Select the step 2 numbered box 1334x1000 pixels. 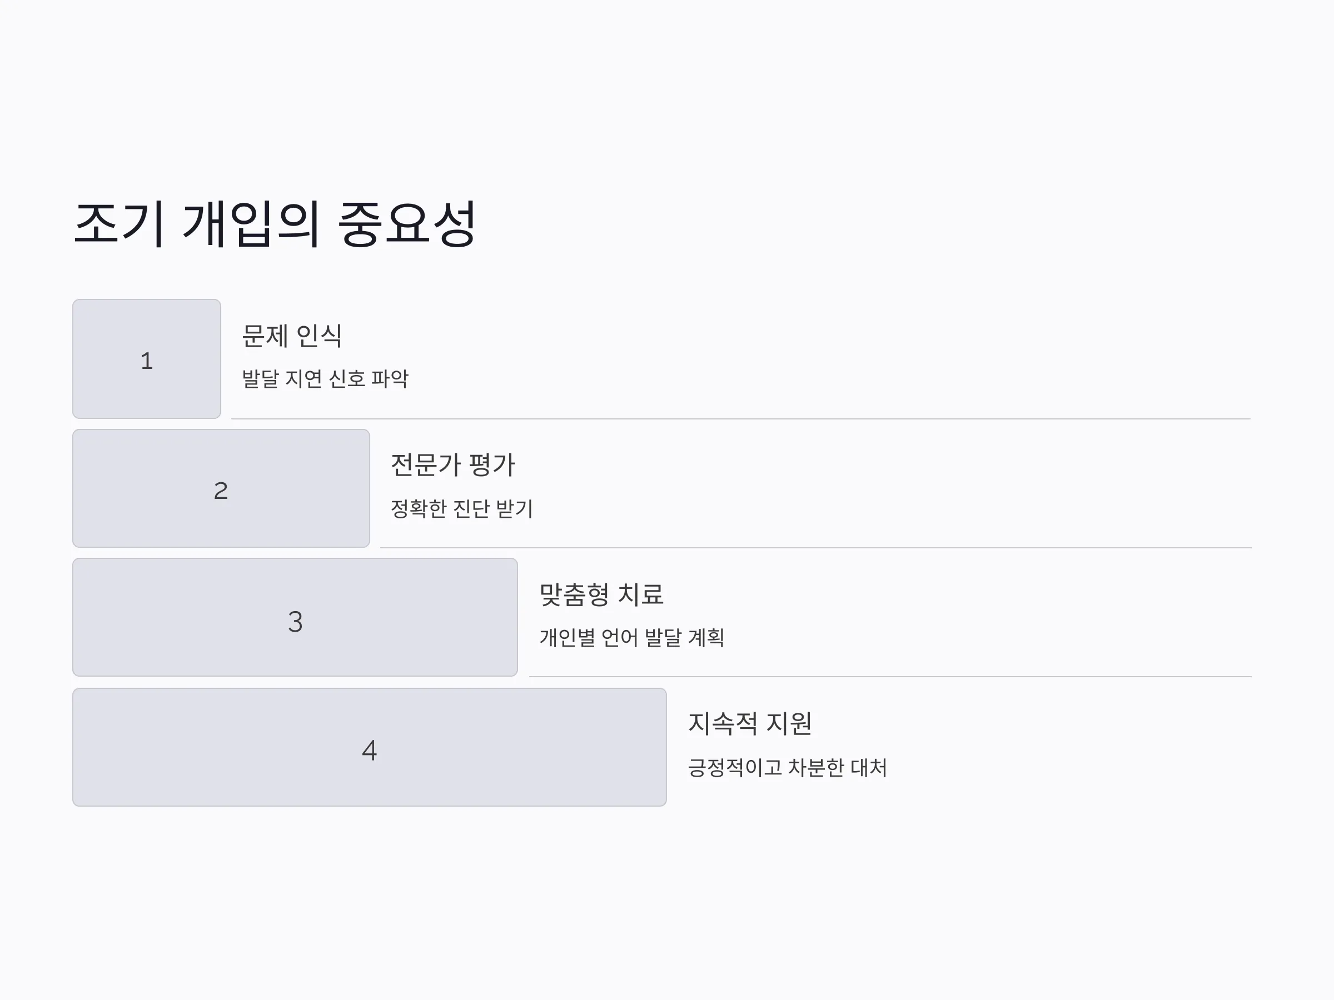coord(221,488)
